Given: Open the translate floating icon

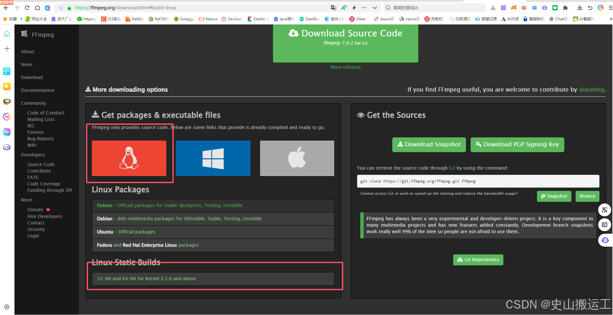Looking at the screenshot, I should [x=605, y=210].
